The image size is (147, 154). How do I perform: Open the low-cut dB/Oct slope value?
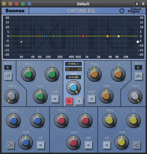tap(8, 67)
